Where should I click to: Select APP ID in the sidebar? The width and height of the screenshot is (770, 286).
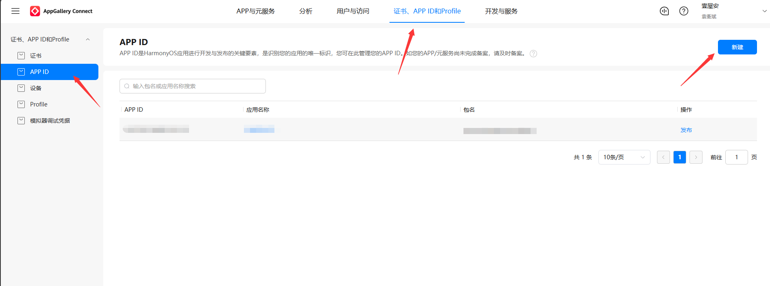point(49,72)
